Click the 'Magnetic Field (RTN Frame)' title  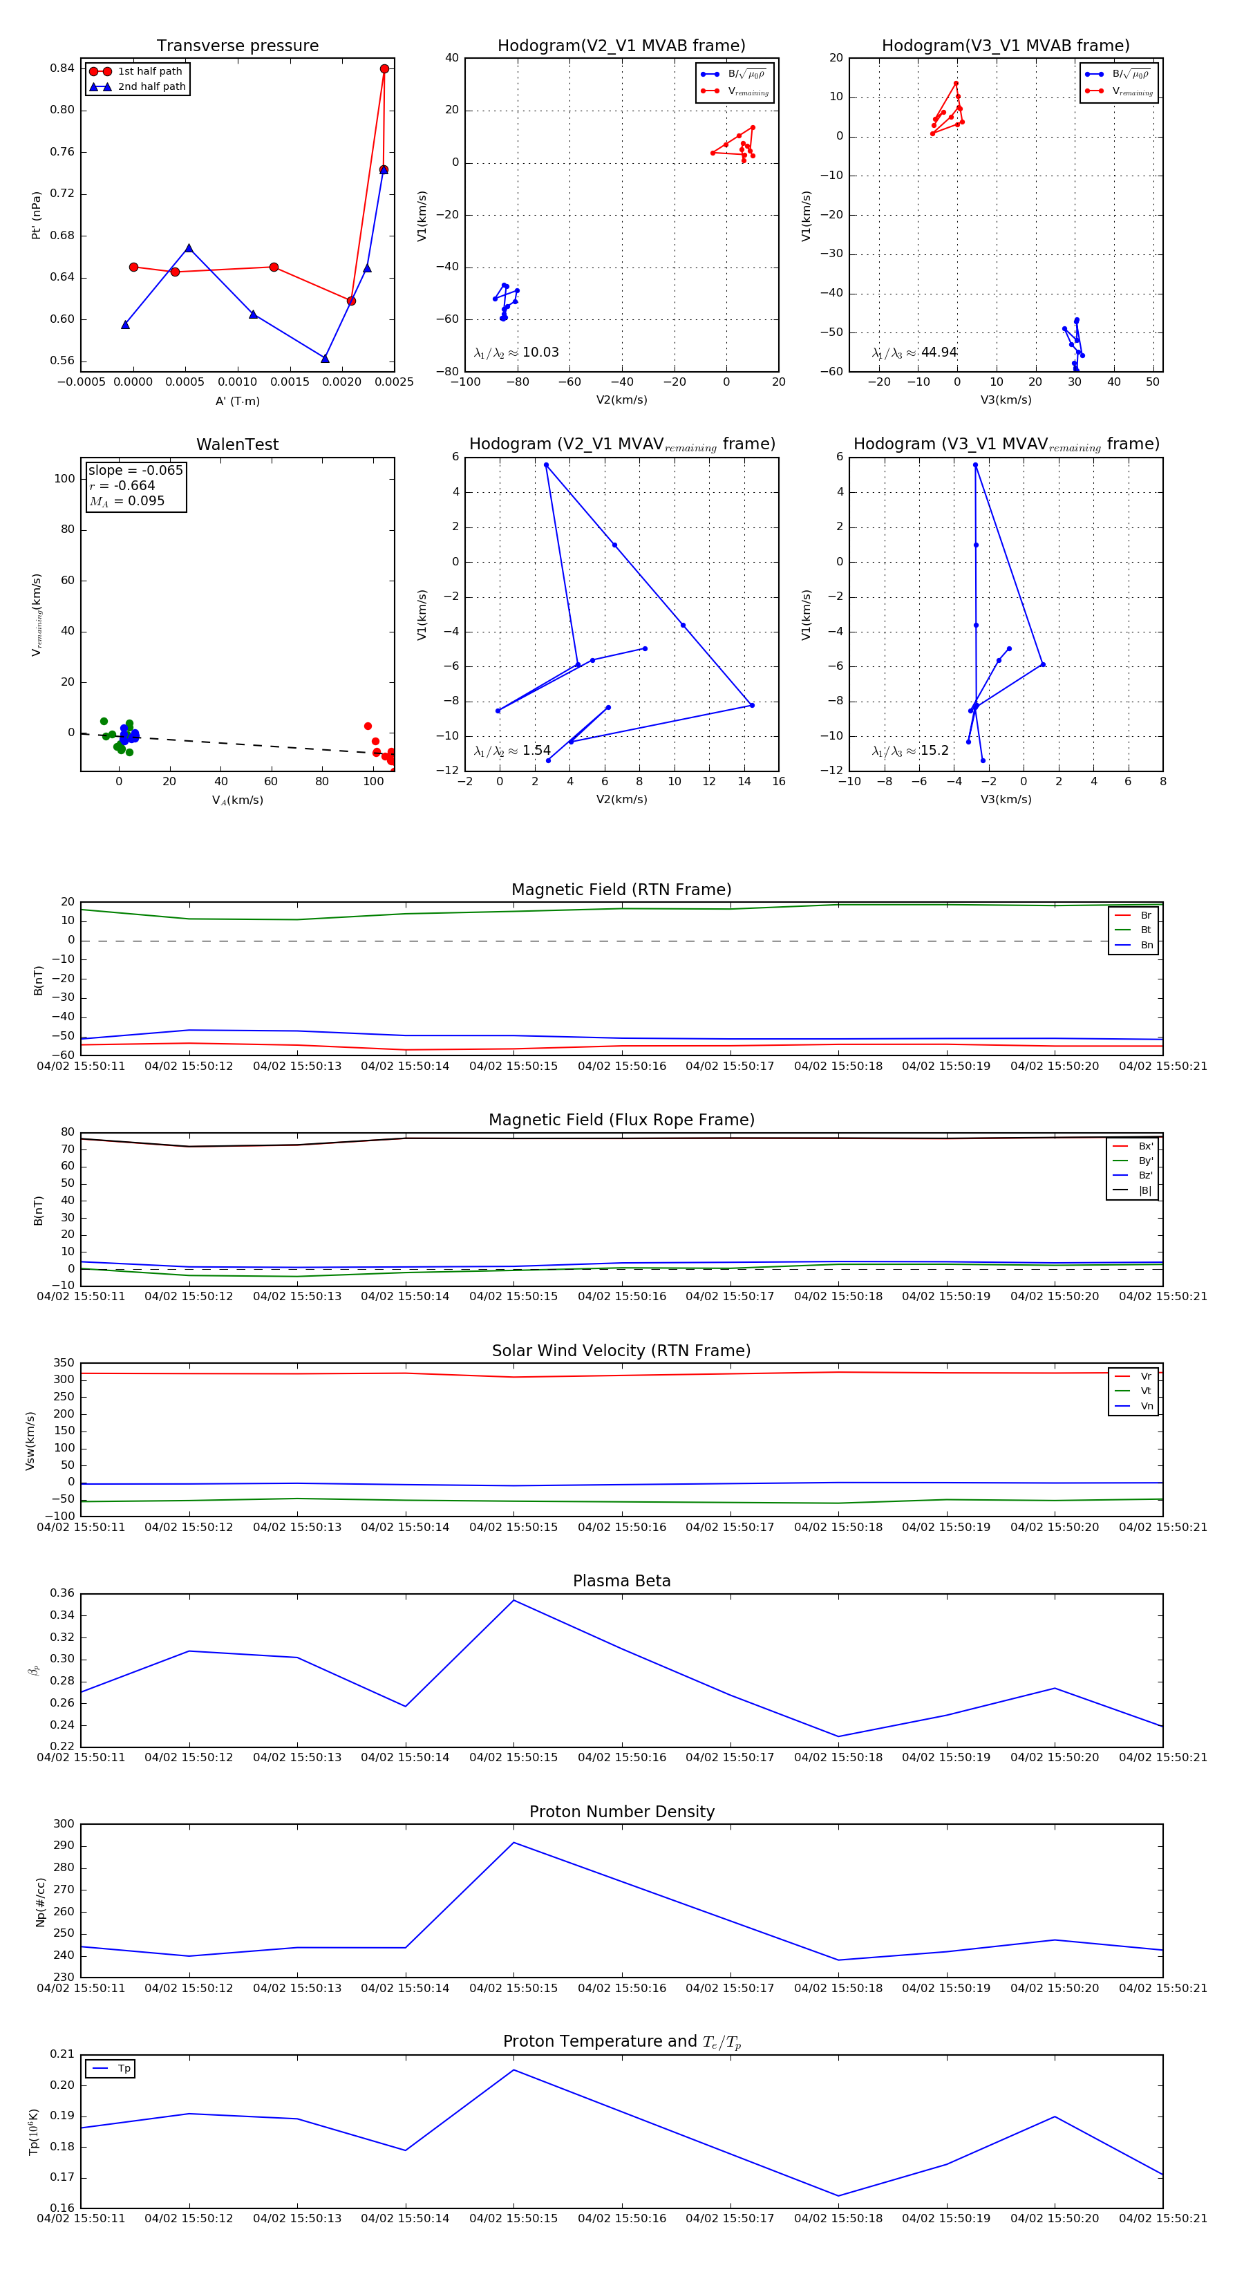point(621,889)
